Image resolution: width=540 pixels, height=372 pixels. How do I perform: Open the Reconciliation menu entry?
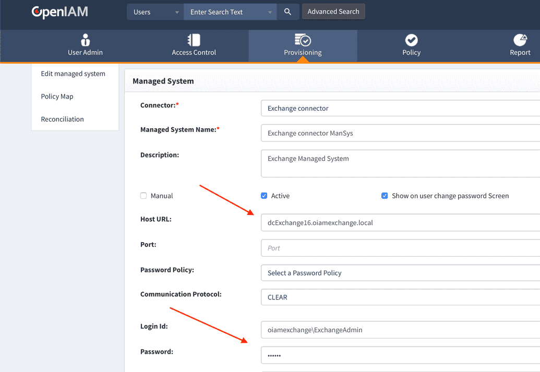(x=62, y=119)
